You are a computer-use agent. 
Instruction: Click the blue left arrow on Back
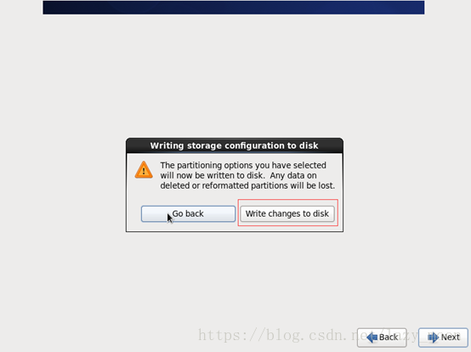coord(372,338)
